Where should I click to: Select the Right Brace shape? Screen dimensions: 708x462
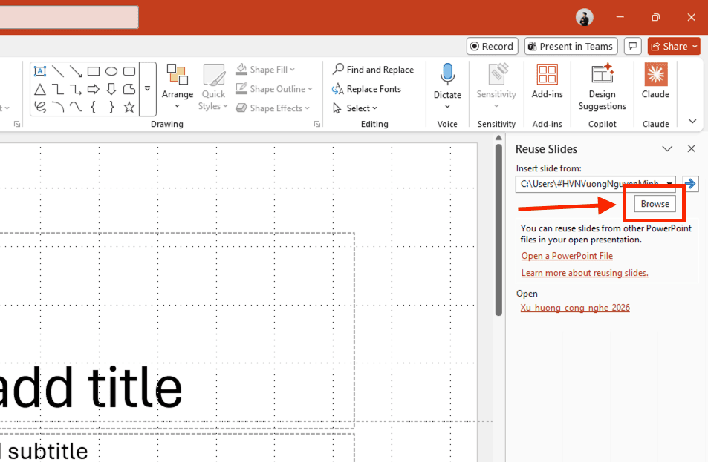pyautogui.click(x=111, y=107)
